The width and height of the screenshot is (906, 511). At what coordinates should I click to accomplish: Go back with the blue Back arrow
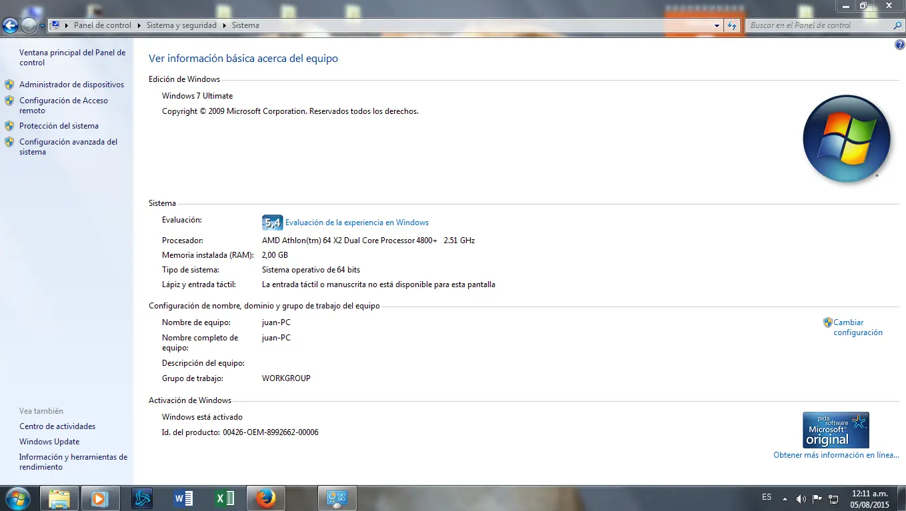point(11,26)
